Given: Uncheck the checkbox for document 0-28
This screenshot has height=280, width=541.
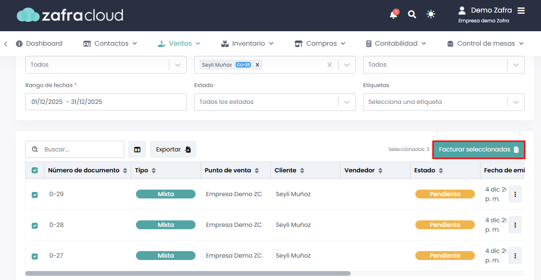Looking at the screenshot, I should pyautogui.click(x=35, y=225).
